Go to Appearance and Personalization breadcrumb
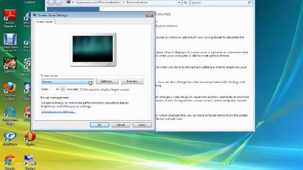303x170 pixels. (98, 2)
